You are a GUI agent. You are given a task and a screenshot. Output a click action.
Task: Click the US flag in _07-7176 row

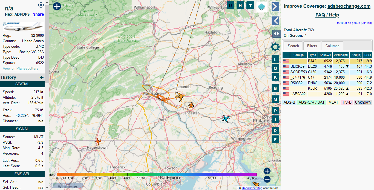(x=286, y=77)
